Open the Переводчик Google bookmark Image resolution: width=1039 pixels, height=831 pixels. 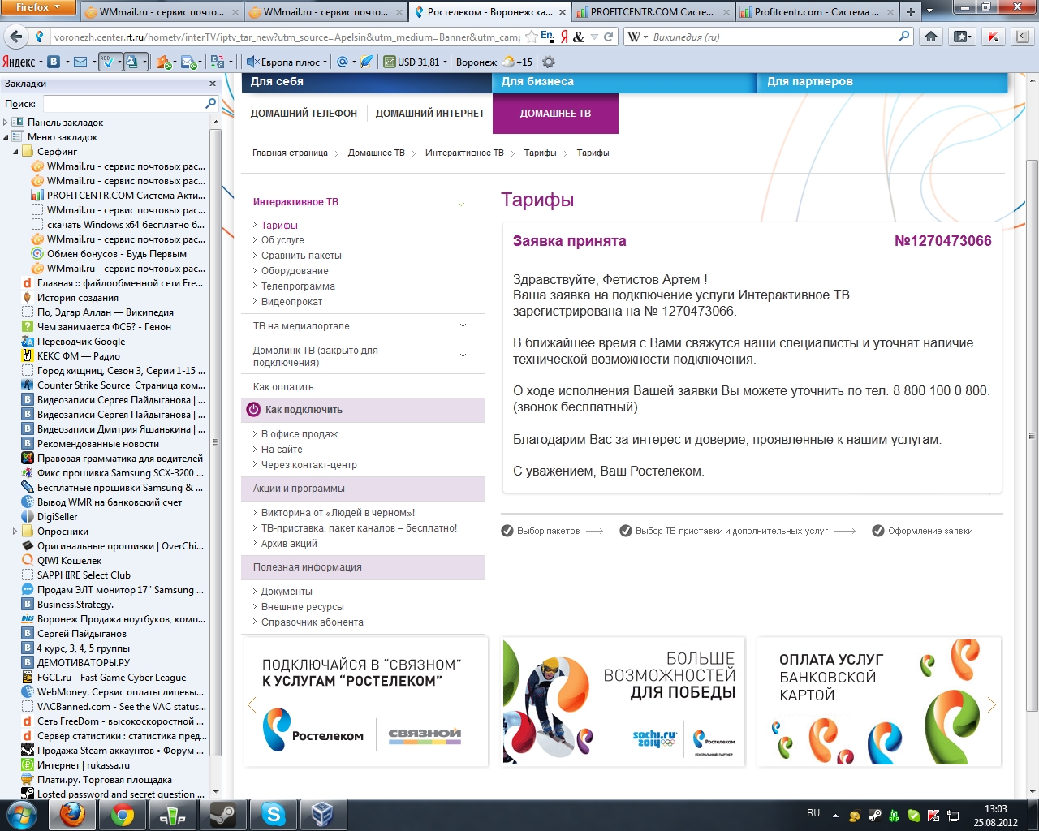click(x=81, y=342)
